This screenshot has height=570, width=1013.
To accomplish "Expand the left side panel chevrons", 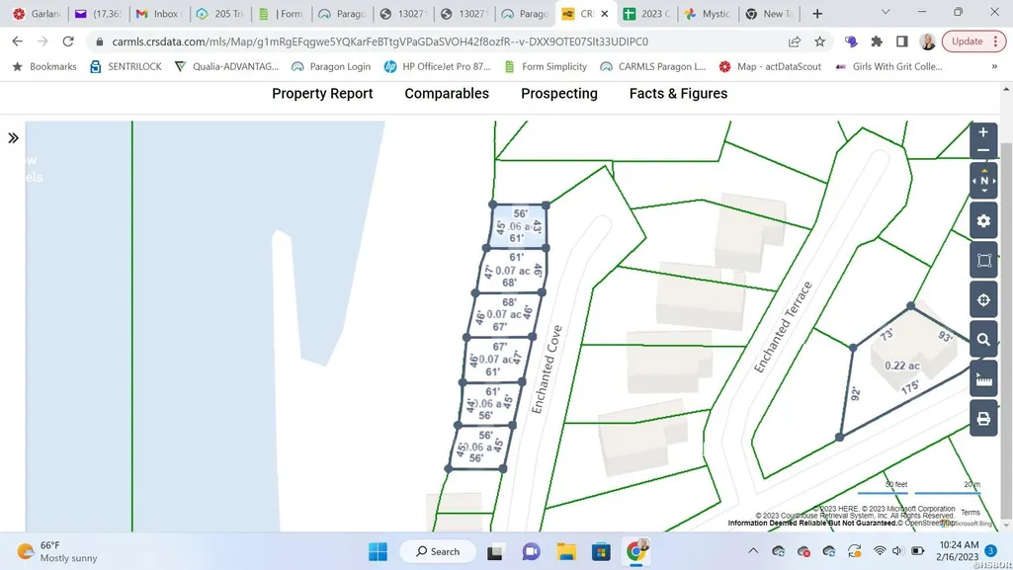I will [13, 138].
